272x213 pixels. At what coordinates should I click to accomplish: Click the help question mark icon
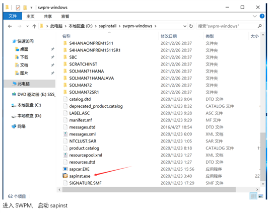click(x=262, y=16)
